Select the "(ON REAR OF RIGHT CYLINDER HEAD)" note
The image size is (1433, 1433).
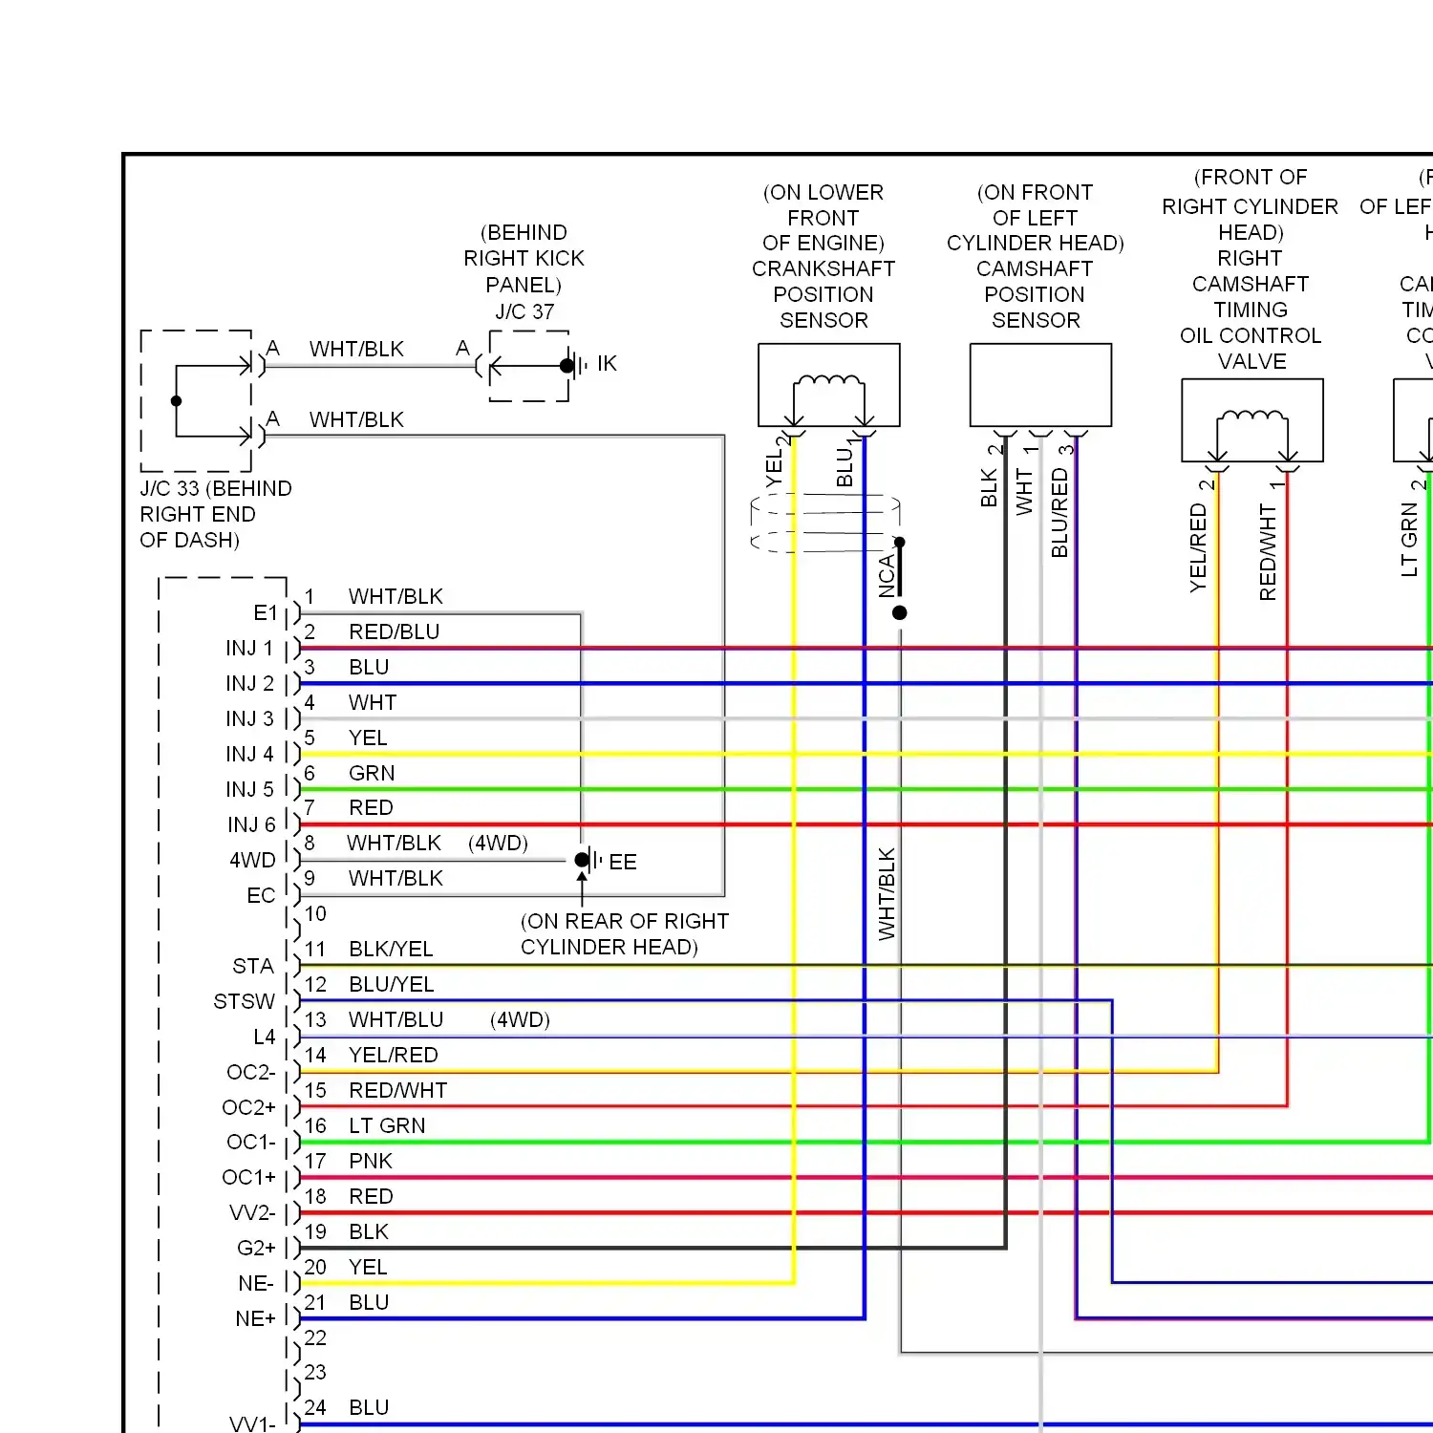625,934
